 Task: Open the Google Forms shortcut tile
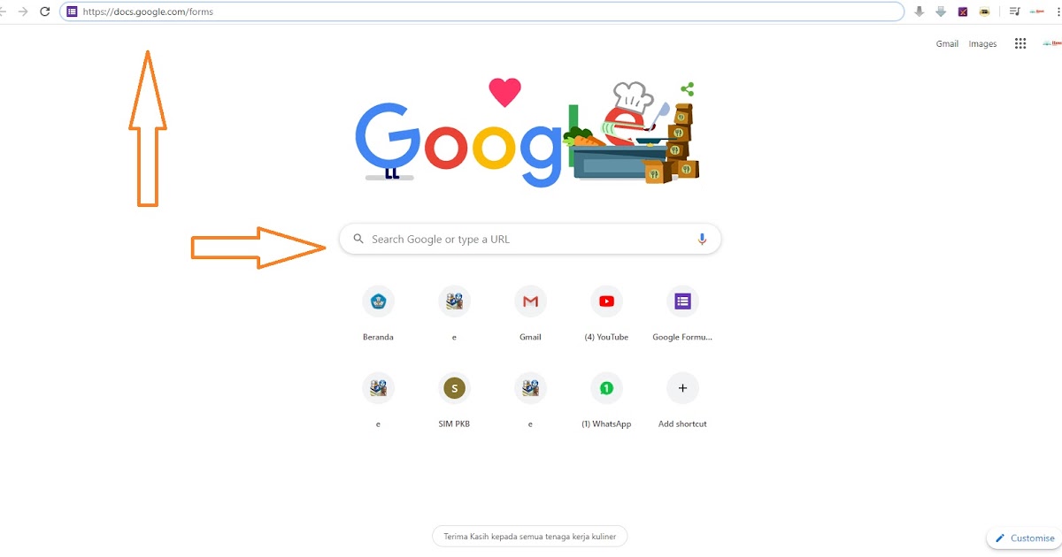click(682, 314)
